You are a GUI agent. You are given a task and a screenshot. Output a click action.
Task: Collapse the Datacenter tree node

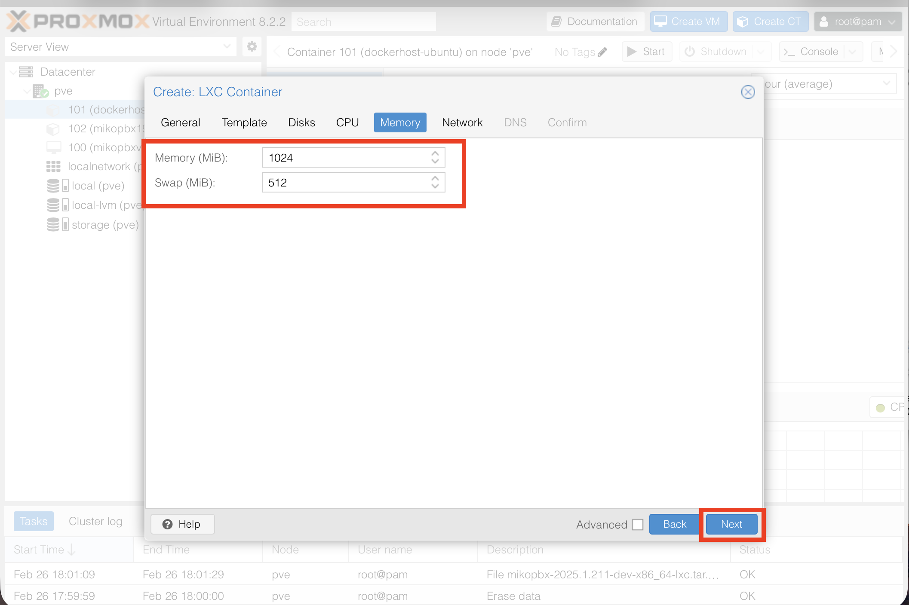14,72
